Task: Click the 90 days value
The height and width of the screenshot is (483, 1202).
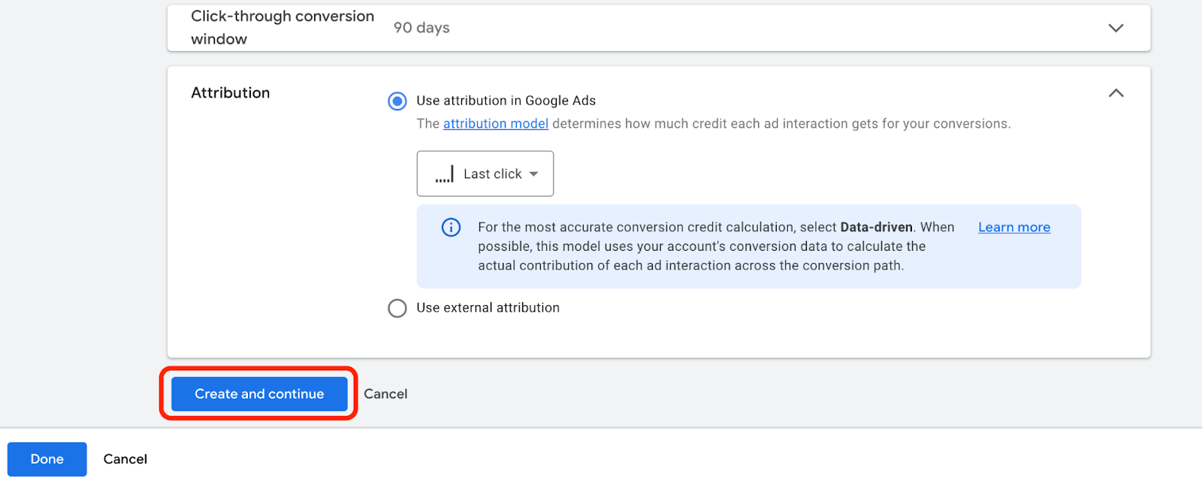Action: click(421, 28)
